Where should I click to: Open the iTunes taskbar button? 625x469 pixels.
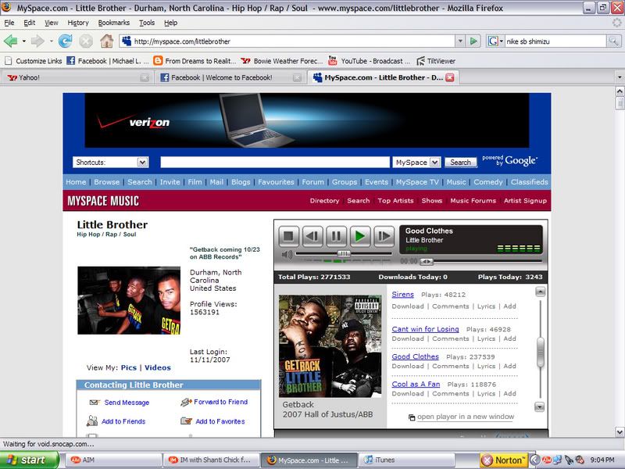point(407,460)
